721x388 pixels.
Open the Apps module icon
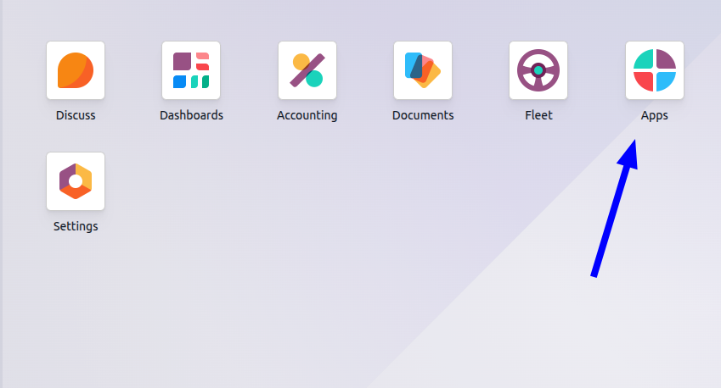coord(654,70)
